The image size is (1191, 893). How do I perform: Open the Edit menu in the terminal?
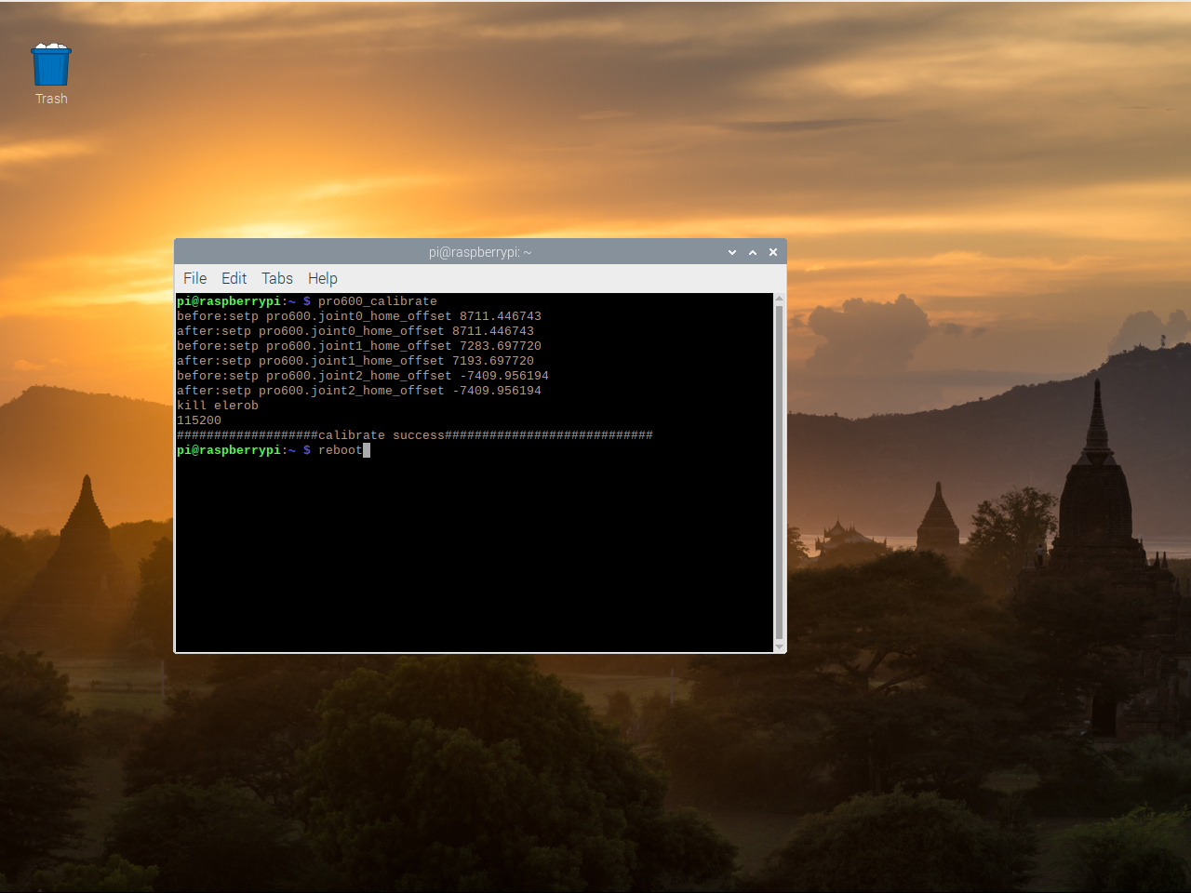point(234,278)
